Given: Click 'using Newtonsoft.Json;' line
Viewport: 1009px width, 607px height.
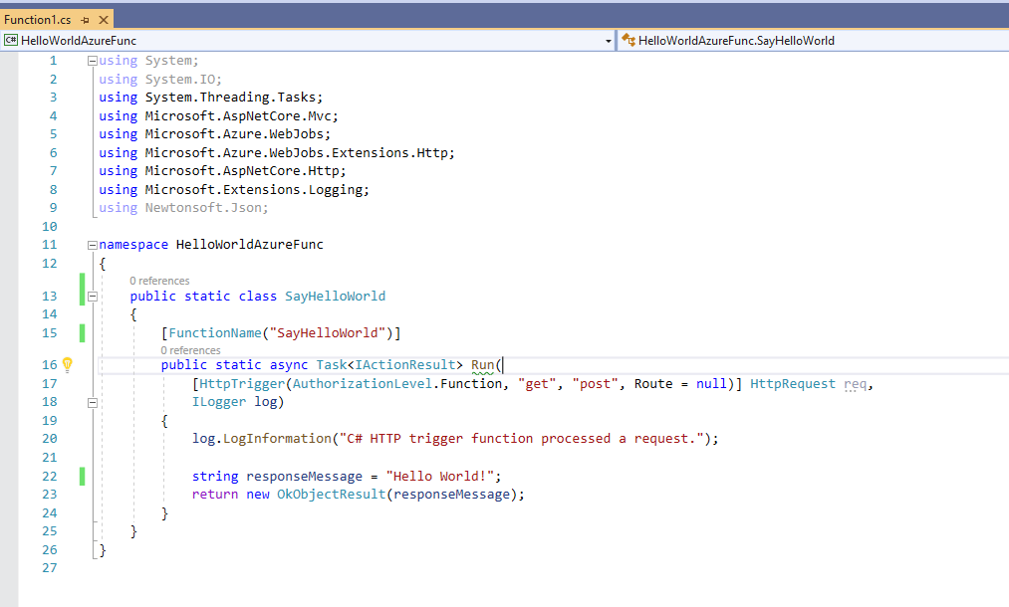Looking at the screenshot, I should [x=183, y=208].
